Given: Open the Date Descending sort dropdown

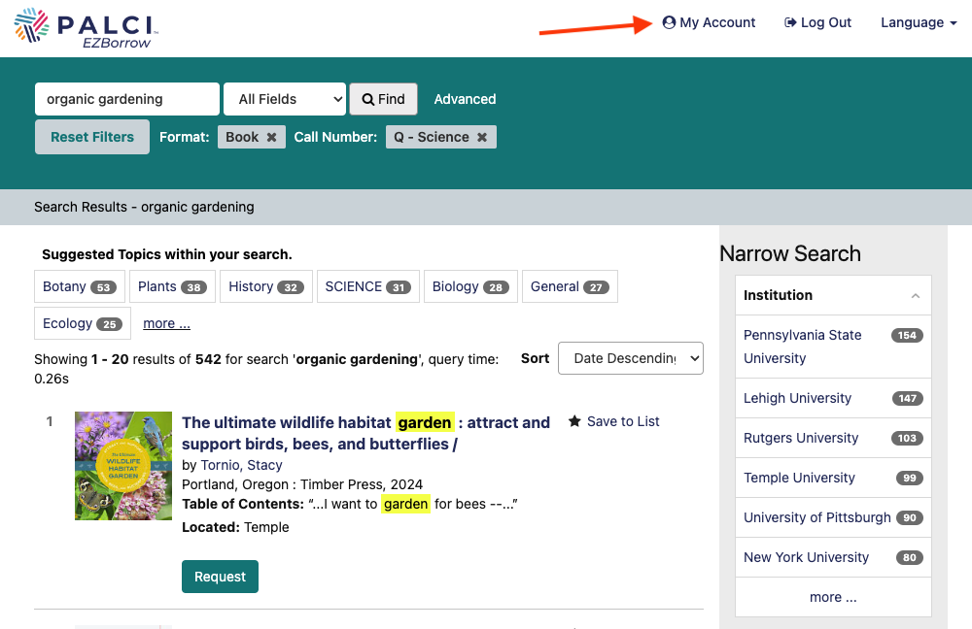Looking at the screenshot, I should 630,358.
